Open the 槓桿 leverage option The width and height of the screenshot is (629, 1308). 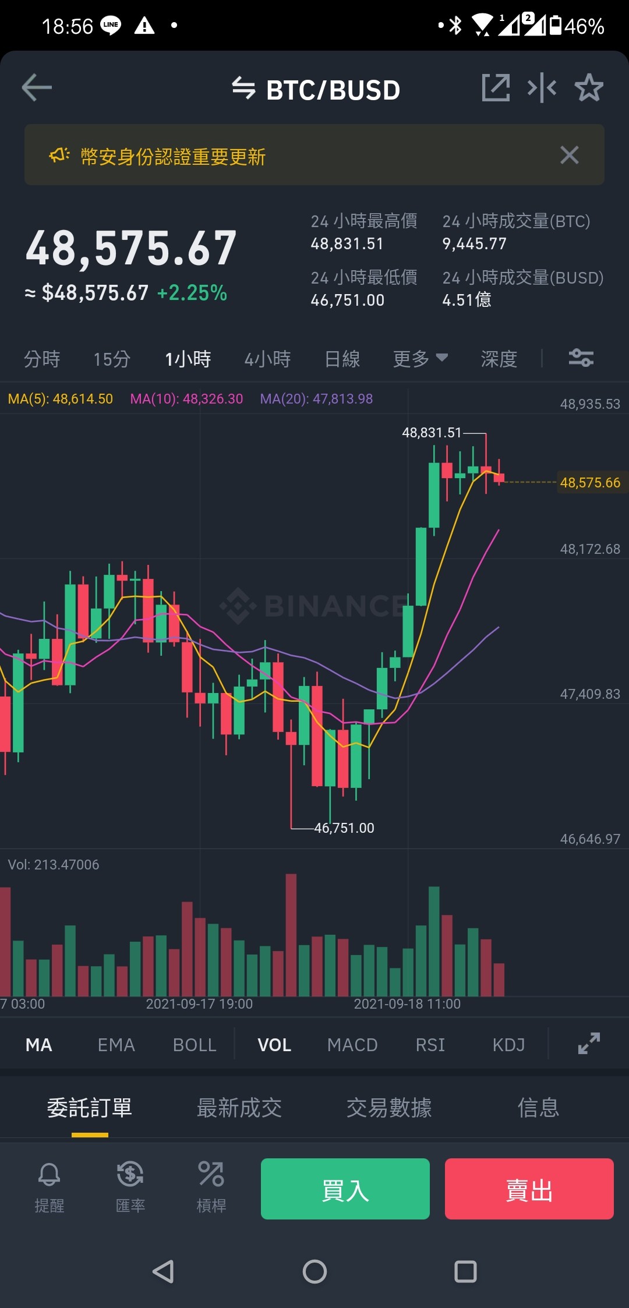click(x=211, y=1187)
